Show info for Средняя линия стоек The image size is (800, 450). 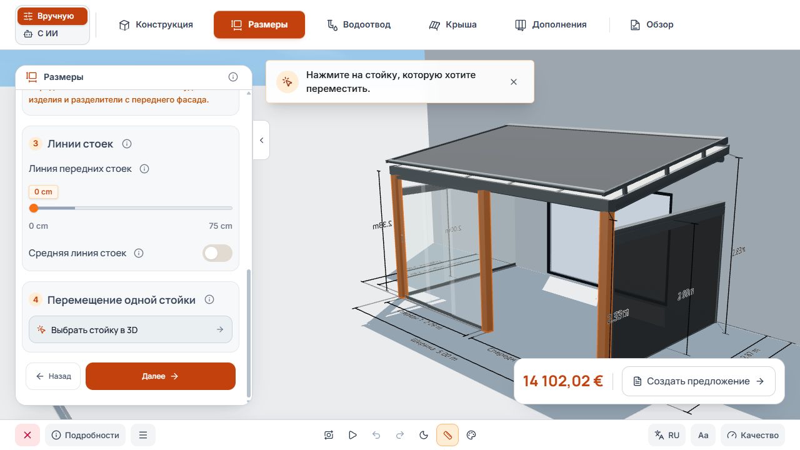point(139,253)
